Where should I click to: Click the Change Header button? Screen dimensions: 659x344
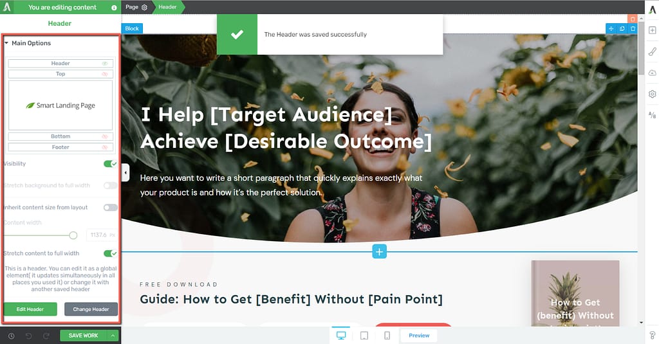click(x=91, y=309)
